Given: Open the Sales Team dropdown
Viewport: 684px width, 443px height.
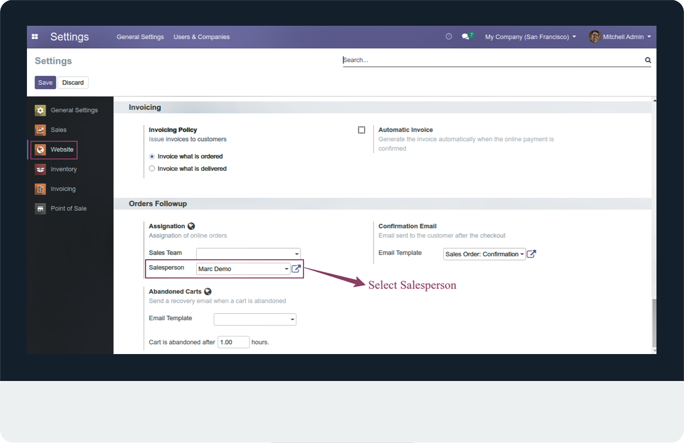Looking at the screenshot, I should (x=248, y=253).
